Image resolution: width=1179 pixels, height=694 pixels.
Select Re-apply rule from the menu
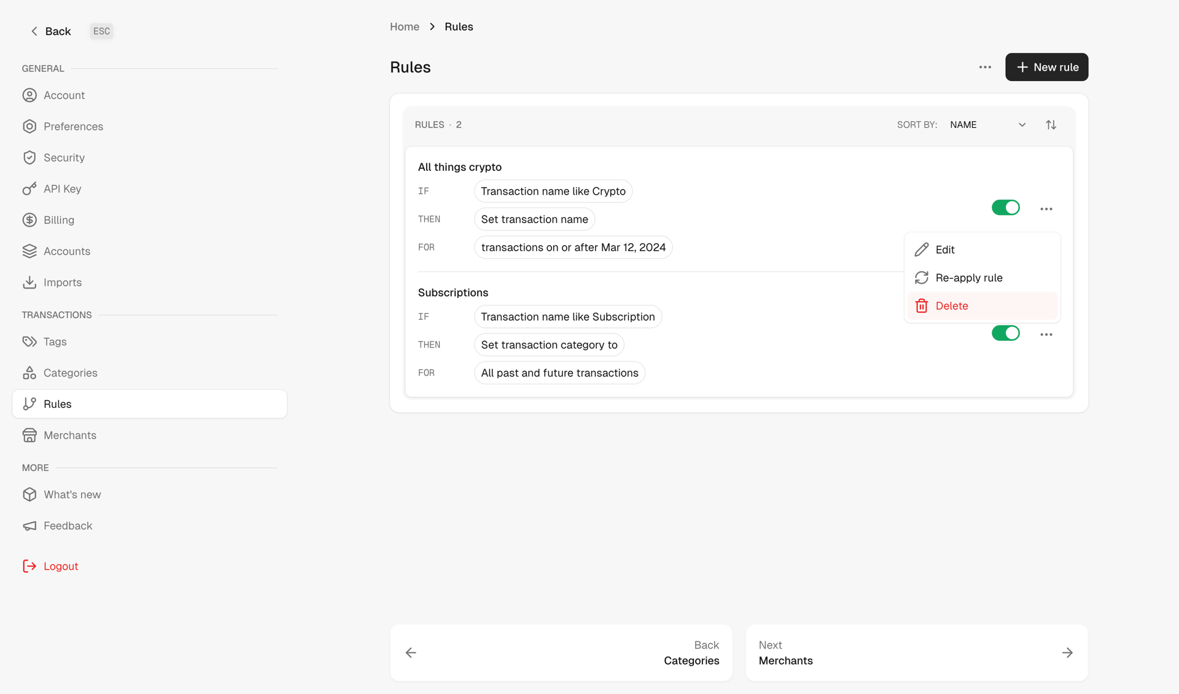click(968, 278)
